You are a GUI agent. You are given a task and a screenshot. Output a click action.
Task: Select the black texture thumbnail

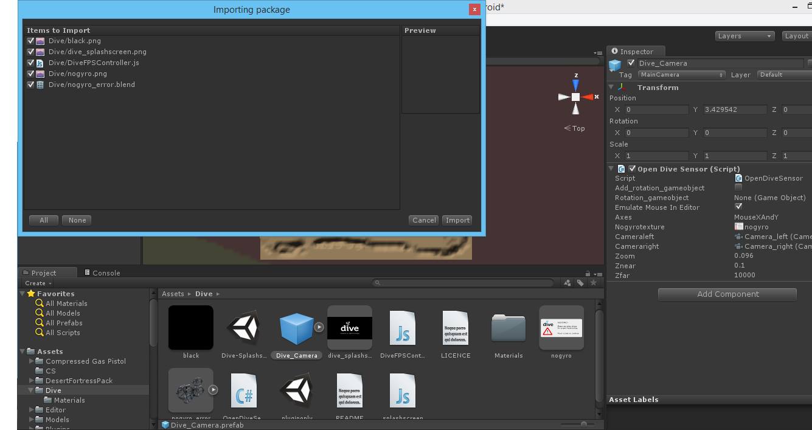point(191,328)
